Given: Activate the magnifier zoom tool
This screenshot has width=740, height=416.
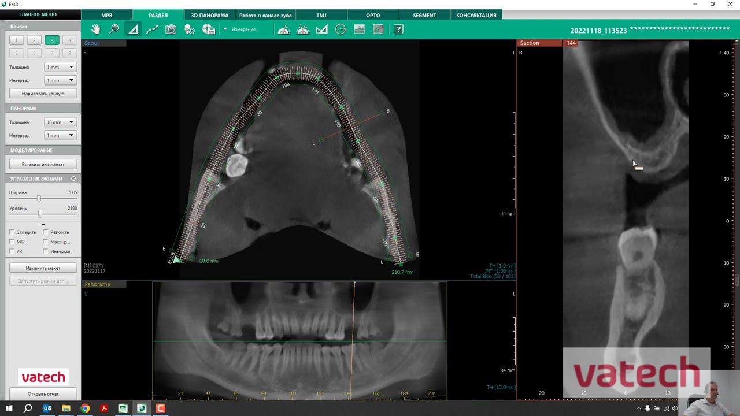Looking at the screenshot, I should point(114,29).
